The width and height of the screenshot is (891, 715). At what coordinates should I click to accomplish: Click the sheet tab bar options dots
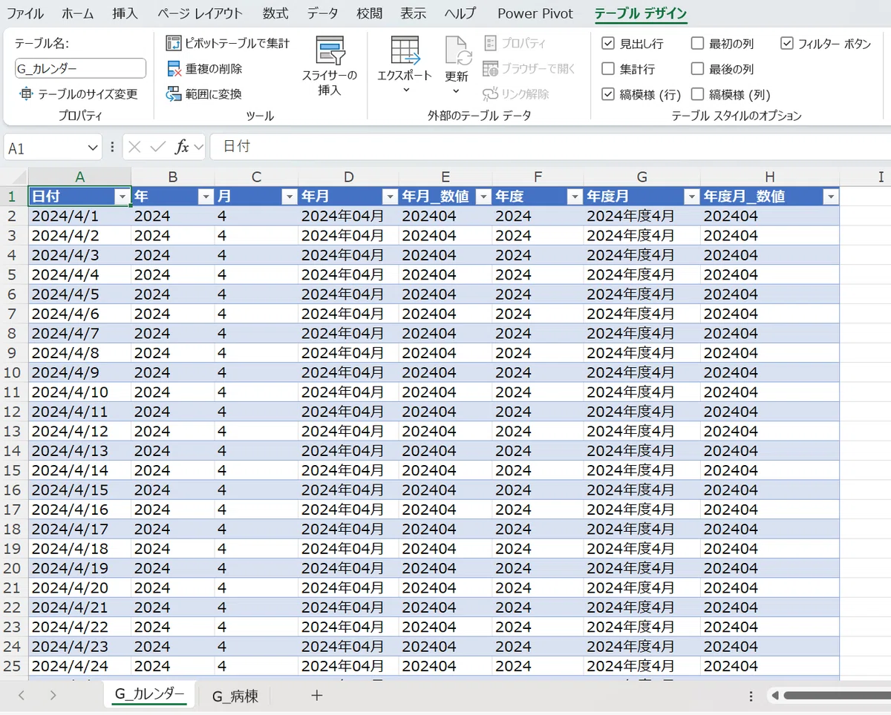click(751, 696)
